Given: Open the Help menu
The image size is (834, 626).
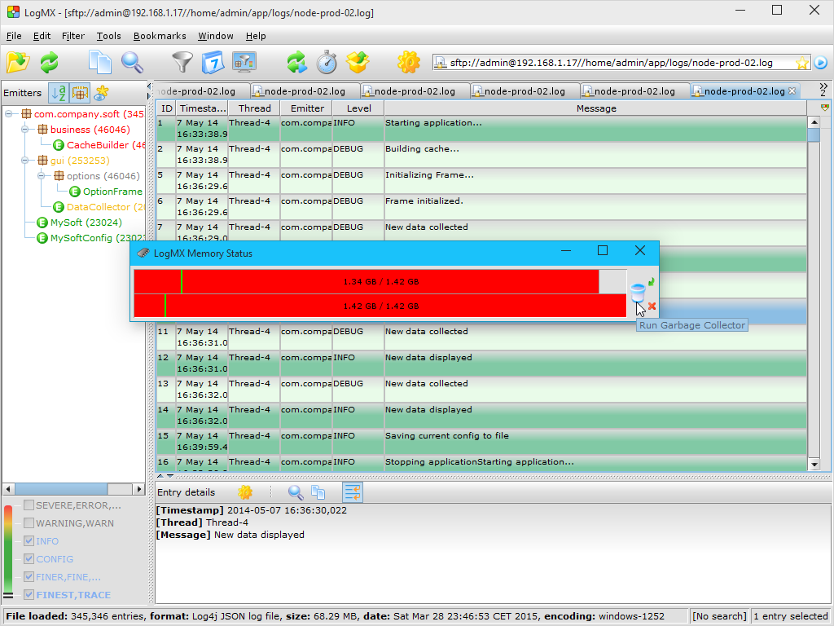Looking at the screenshot, I should (x=255, y=36).
